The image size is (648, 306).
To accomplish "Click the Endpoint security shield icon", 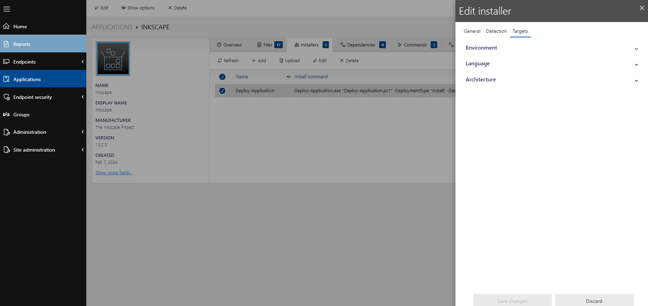I will (x=7, y=97).
